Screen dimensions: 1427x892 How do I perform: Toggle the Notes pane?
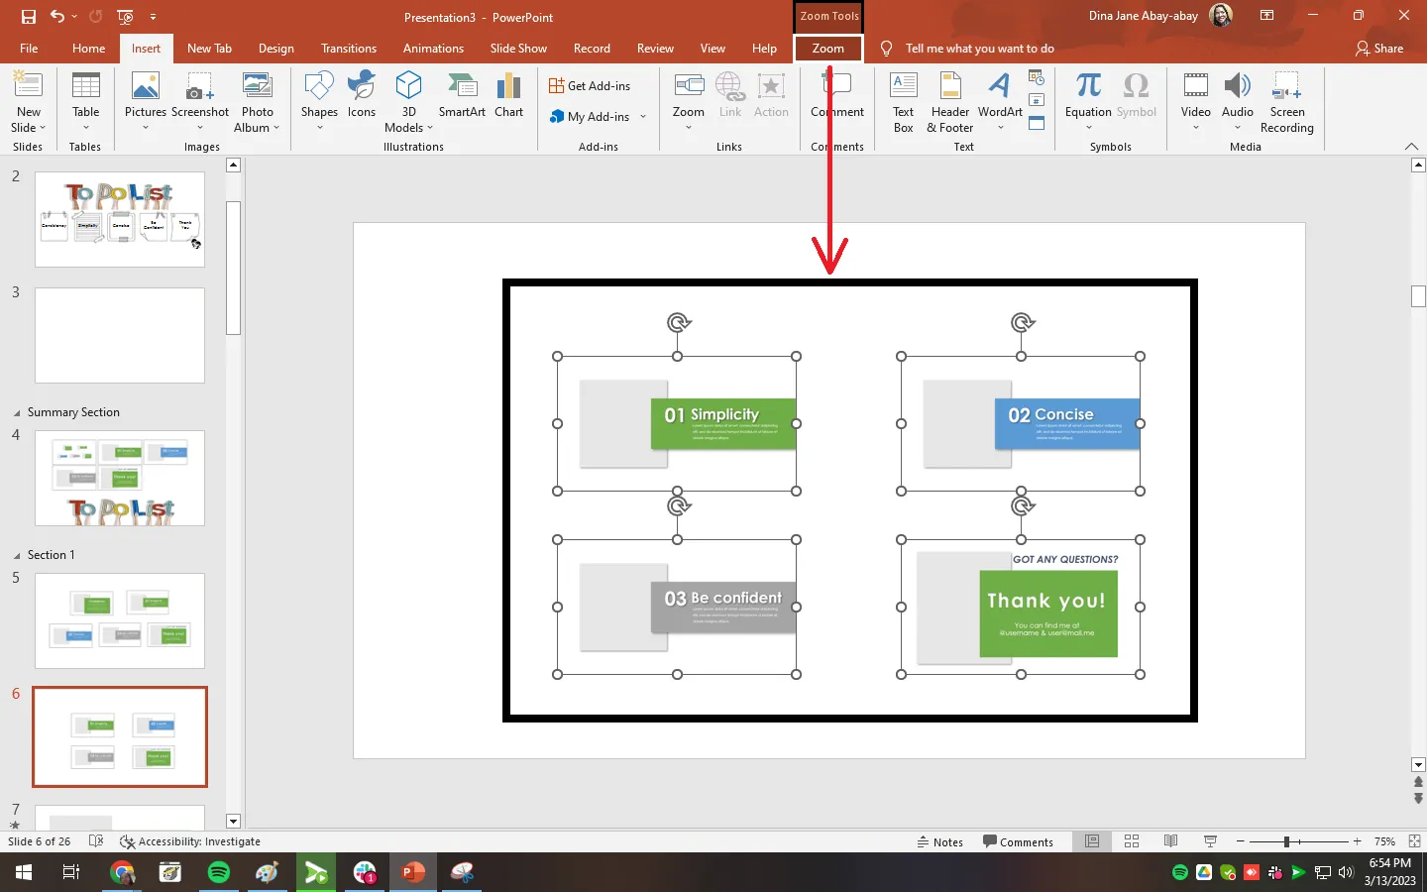pos(939,841)
